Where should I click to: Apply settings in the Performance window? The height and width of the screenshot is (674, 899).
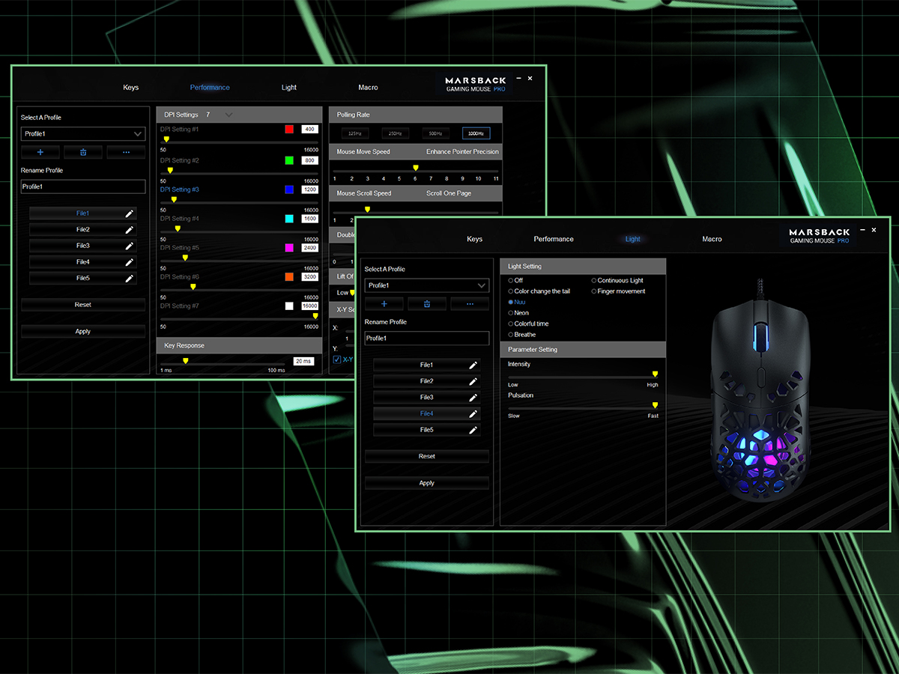[x=82, y=330]
